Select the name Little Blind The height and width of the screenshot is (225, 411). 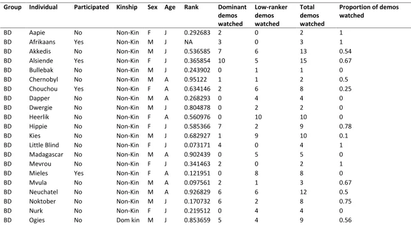tap(44, 145)
